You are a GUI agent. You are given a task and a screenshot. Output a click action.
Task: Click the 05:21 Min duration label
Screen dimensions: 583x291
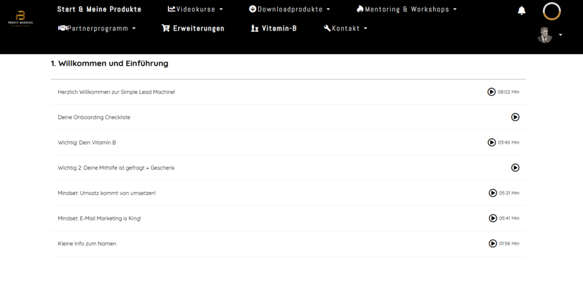pos(510,193)
